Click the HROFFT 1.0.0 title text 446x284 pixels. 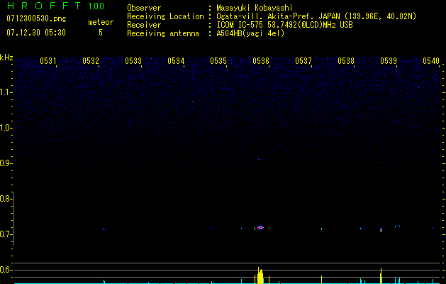tap(55, 6)
